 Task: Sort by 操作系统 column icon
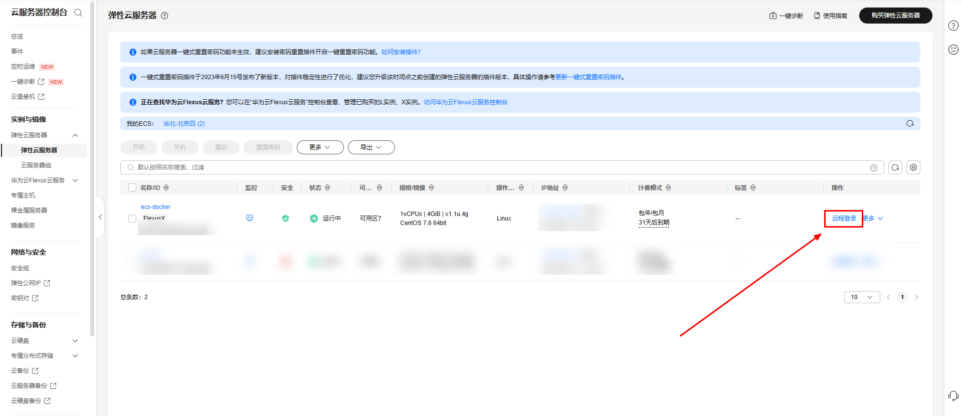pyautogui.click(x=521, y=187)
